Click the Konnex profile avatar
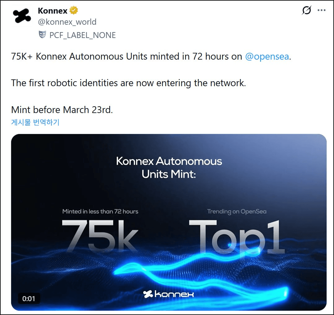 click(x=22, y=16)
